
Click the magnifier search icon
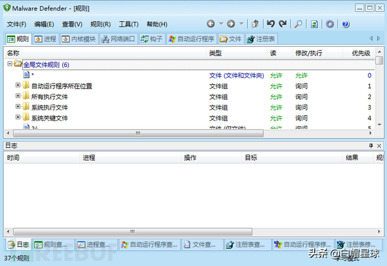(298, 24)
